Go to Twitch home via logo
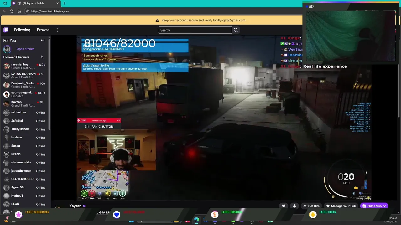 coord(6,30)
